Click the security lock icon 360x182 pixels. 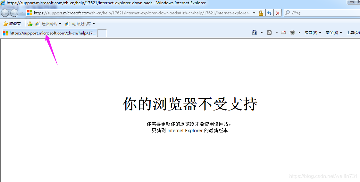pyautogui.click(x=261, y=13)
